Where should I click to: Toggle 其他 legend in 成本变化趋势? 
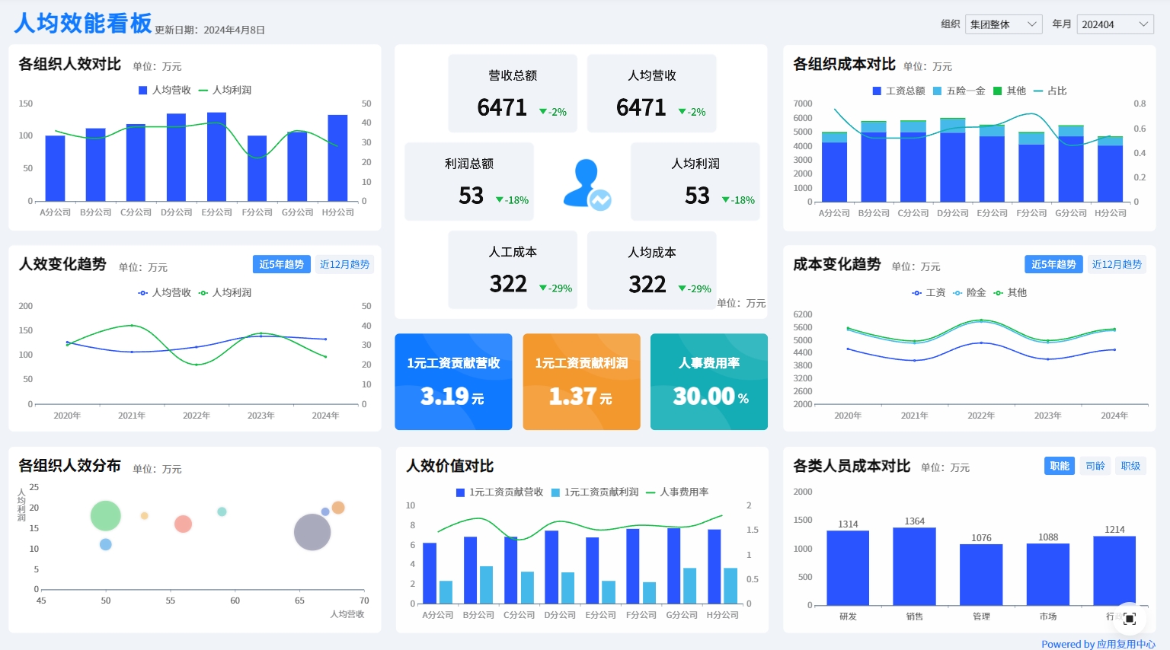[1010, 292]
